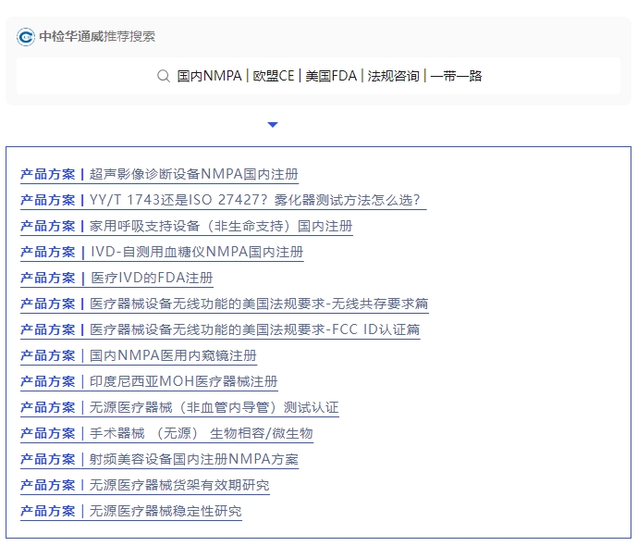The height and width of the screenshot is (546, 637).
Task: Open 无源医疗器械稳定性研究 link
Action: tap(165, 511)
